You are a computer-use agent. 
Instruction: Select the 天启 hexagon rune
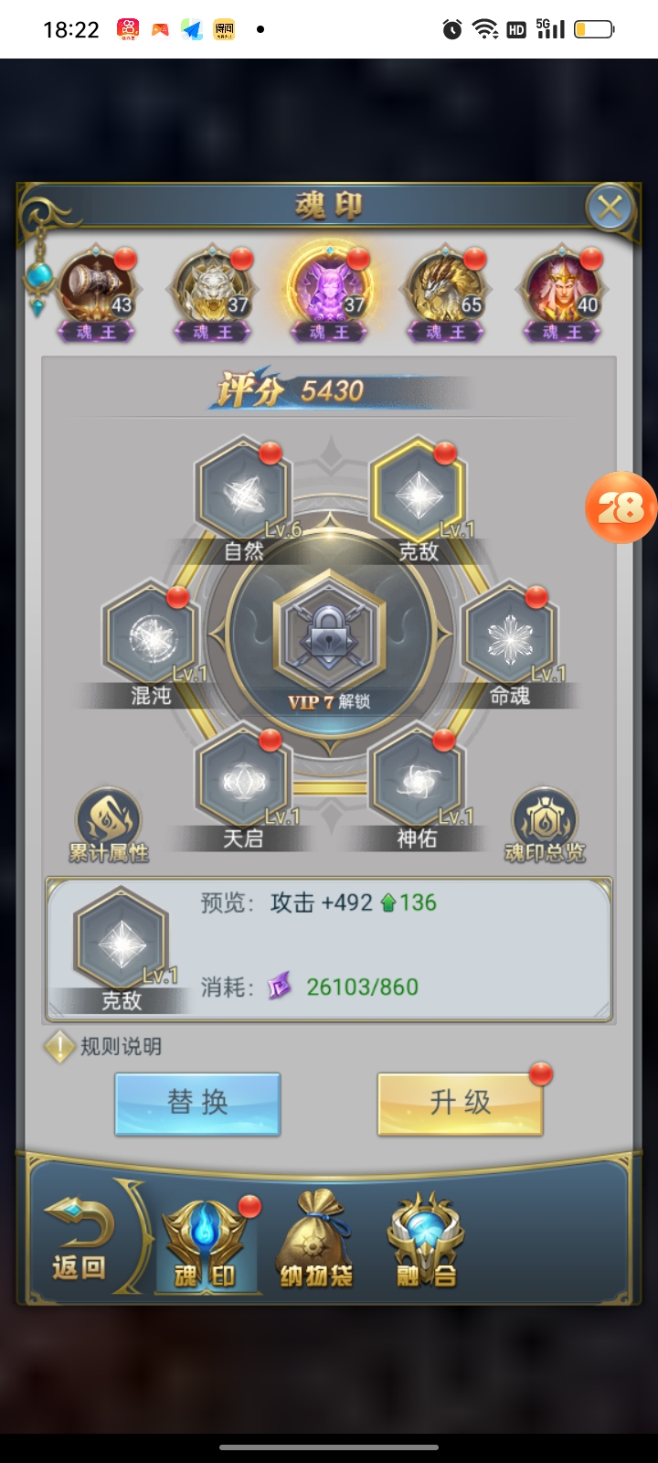pos(243,783)
